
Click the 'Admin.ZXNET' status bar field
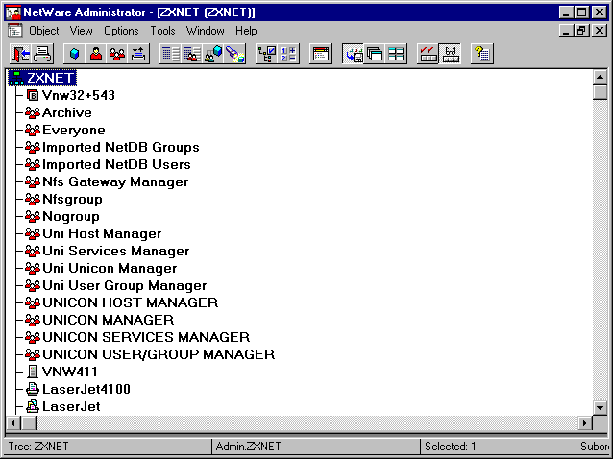coord(316,447)
